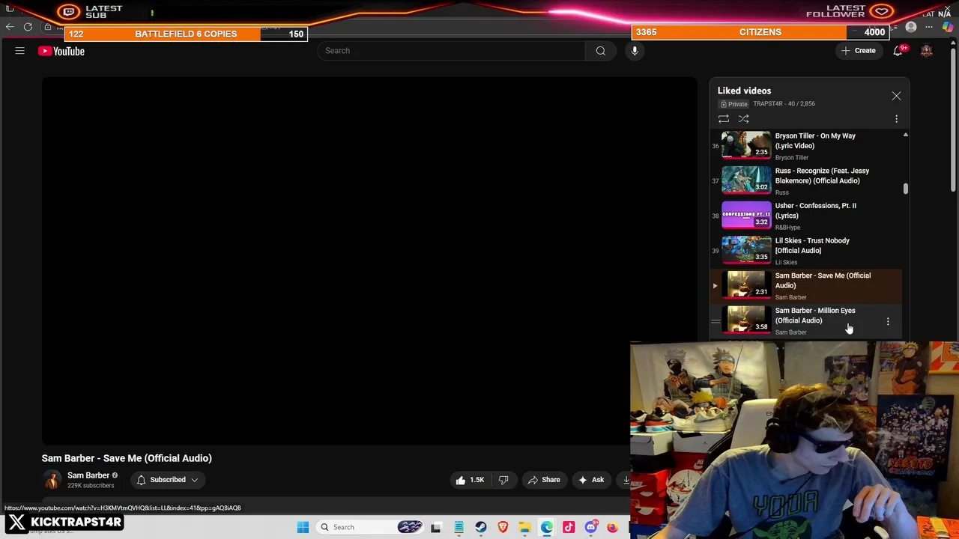This screenshot has height=539, width=959.
Task: Click the playlist panel scrollbar thumb
Action: [905, 189]
